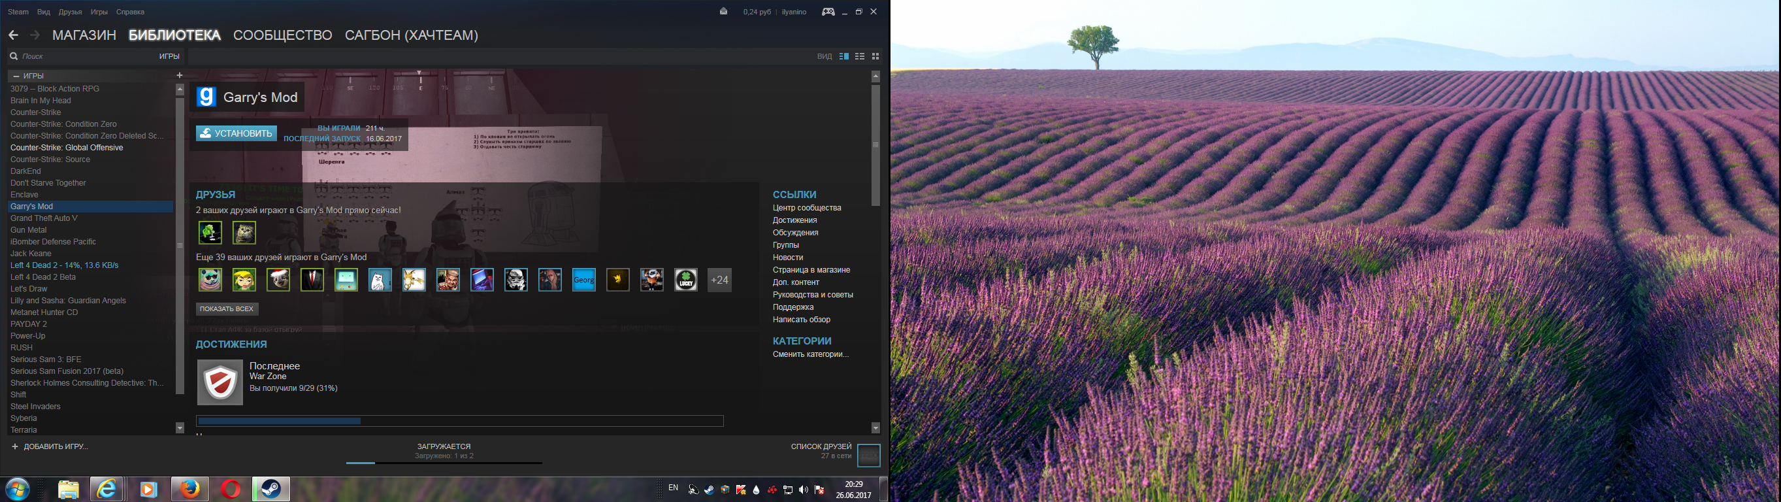
Task: Open cat friend avatar currently playing
Action: point(244,232)
